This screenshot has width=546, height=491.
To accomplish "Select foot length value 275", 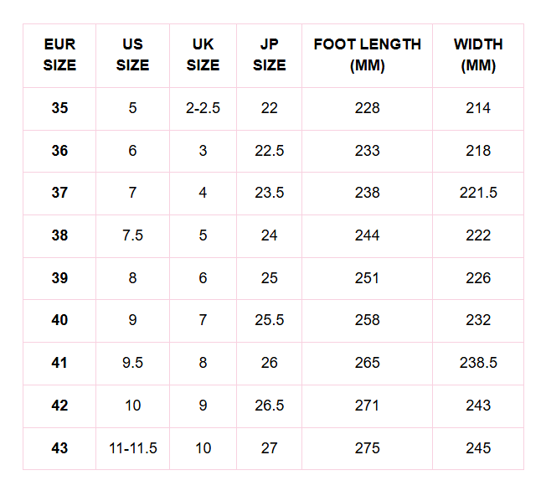I will pyautogui.click(x=367, y=448).
